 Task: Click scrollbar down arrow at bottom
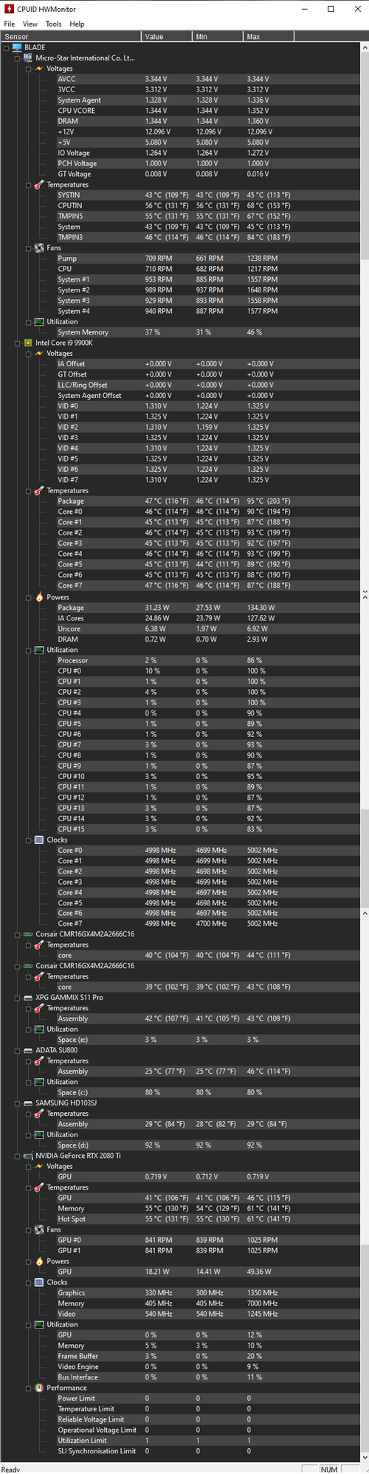coord(365,1458)
